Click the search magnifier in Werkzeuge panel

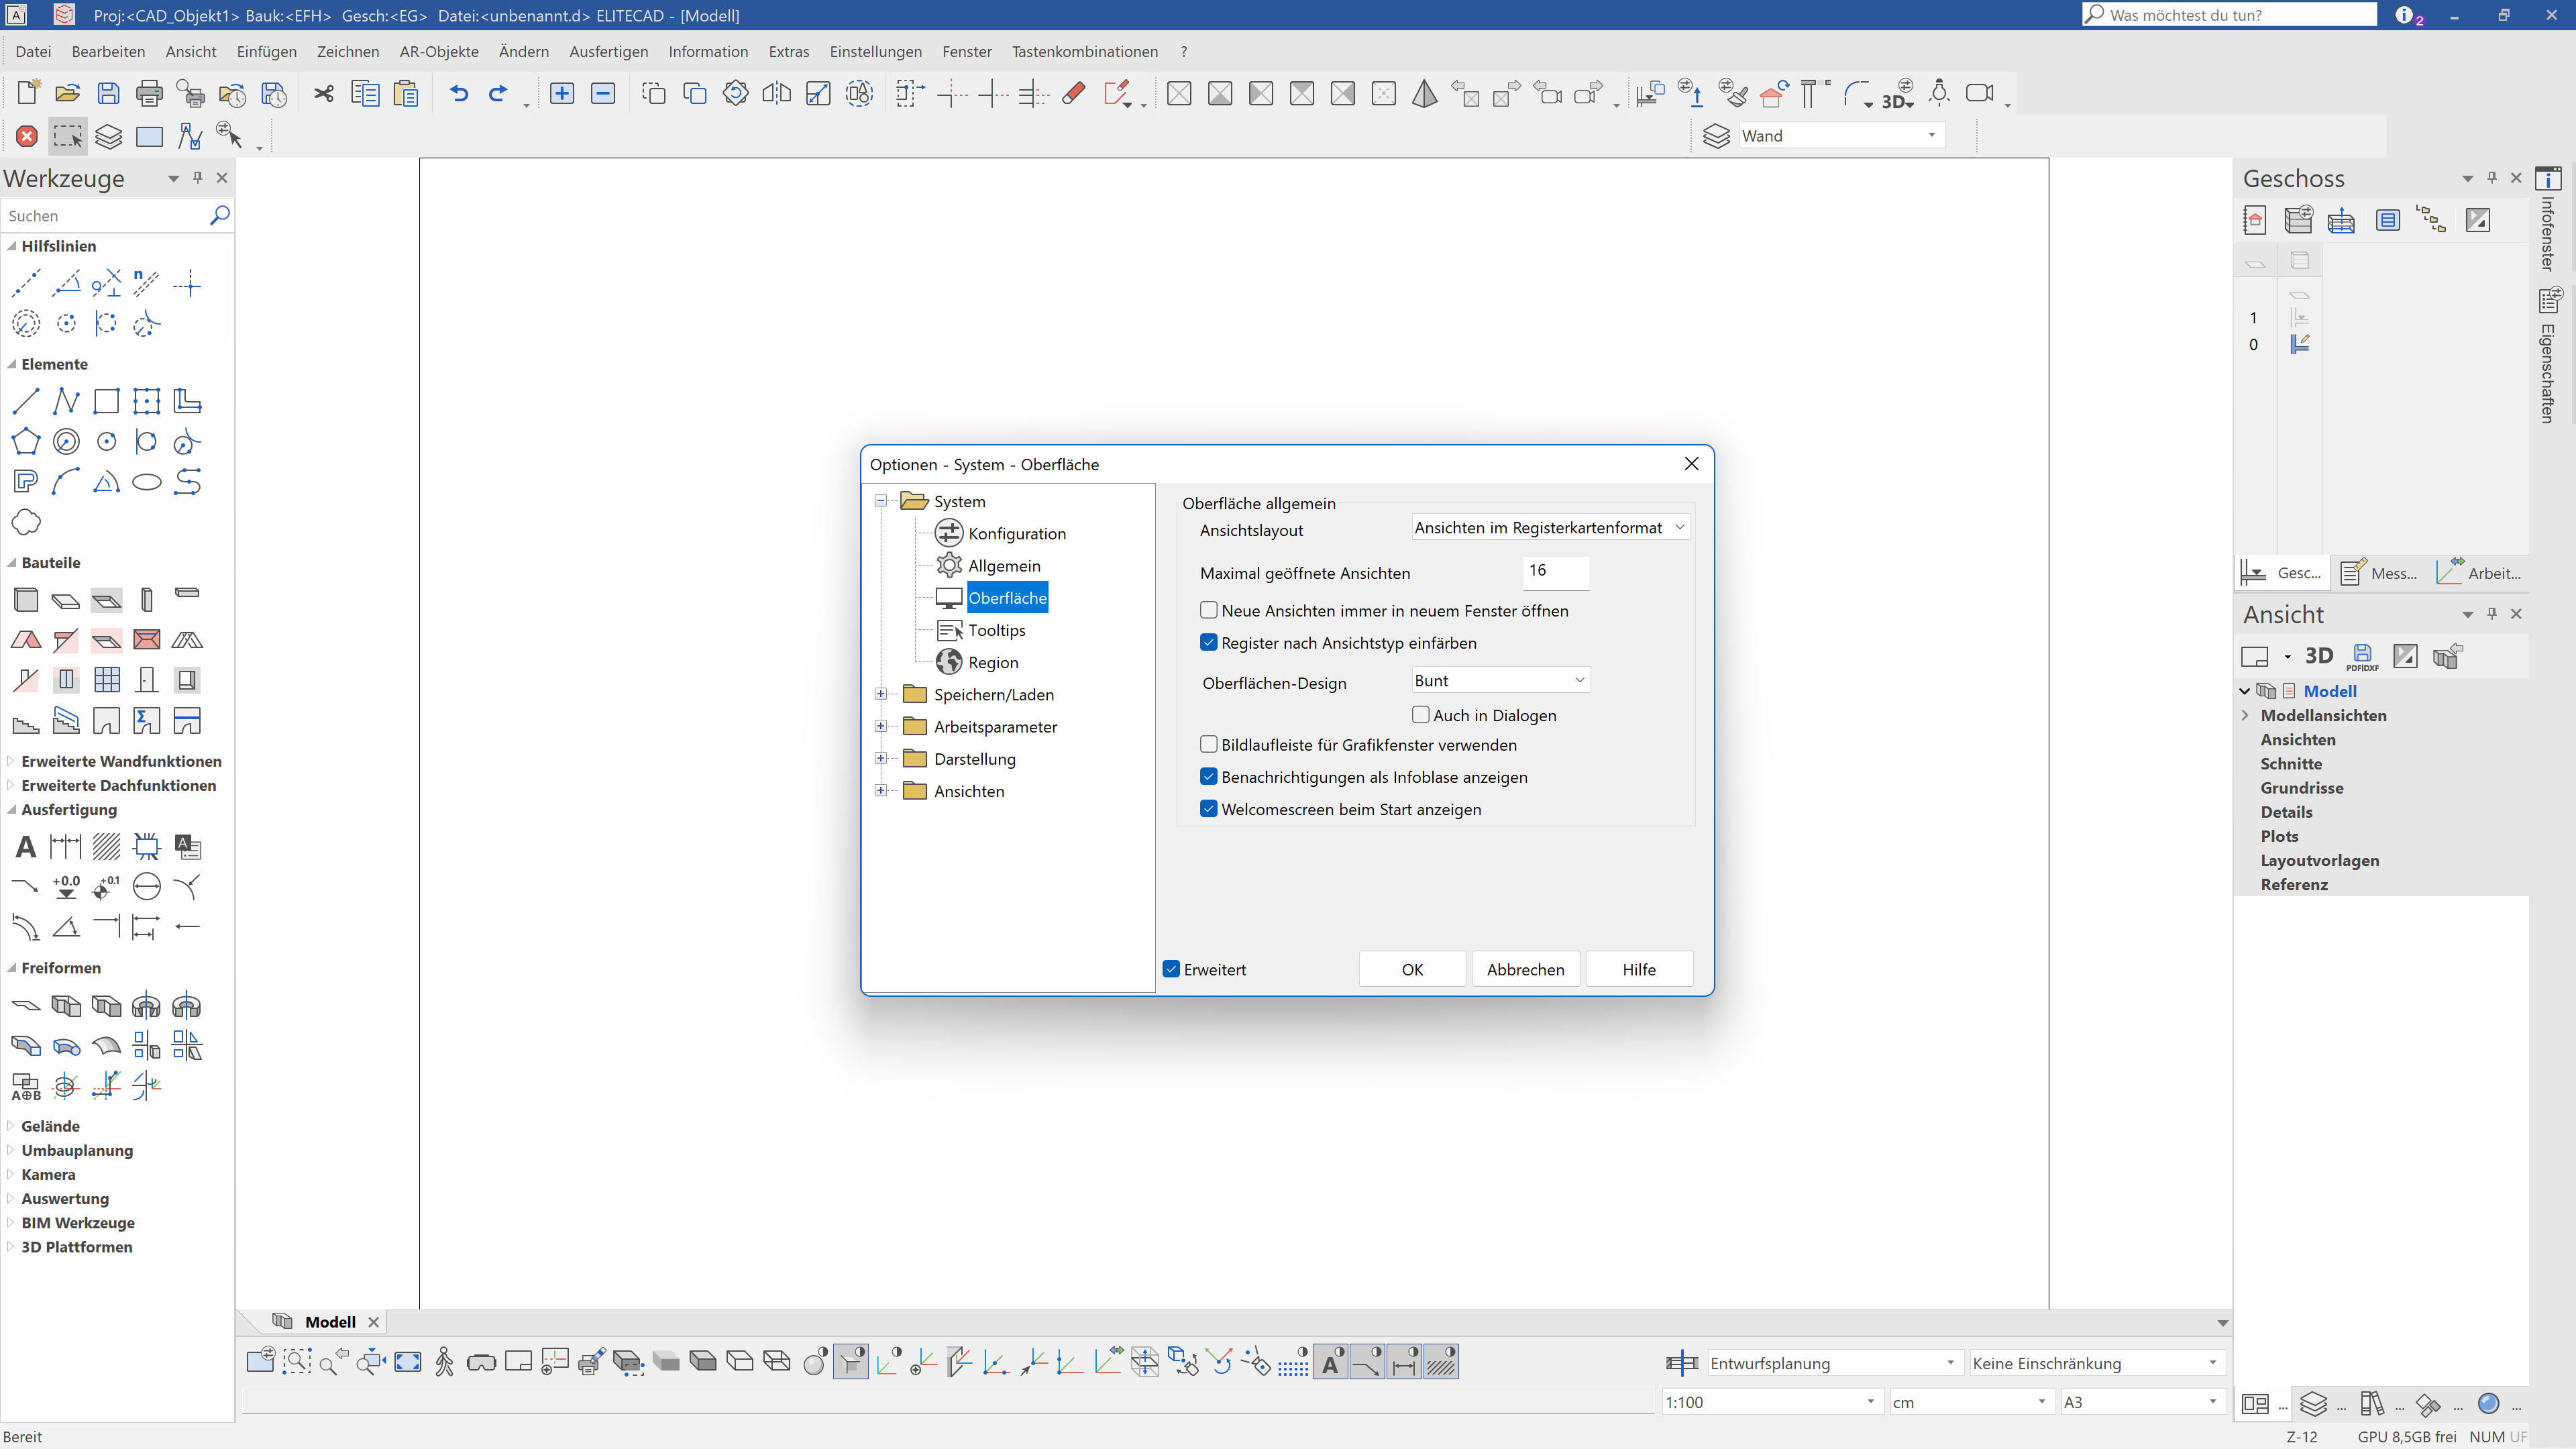tap(219, 215)
